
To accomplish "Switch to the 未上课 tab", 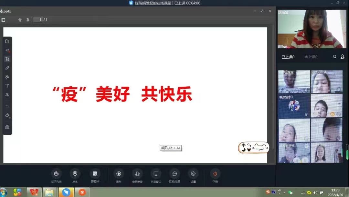I will (311, 56).
